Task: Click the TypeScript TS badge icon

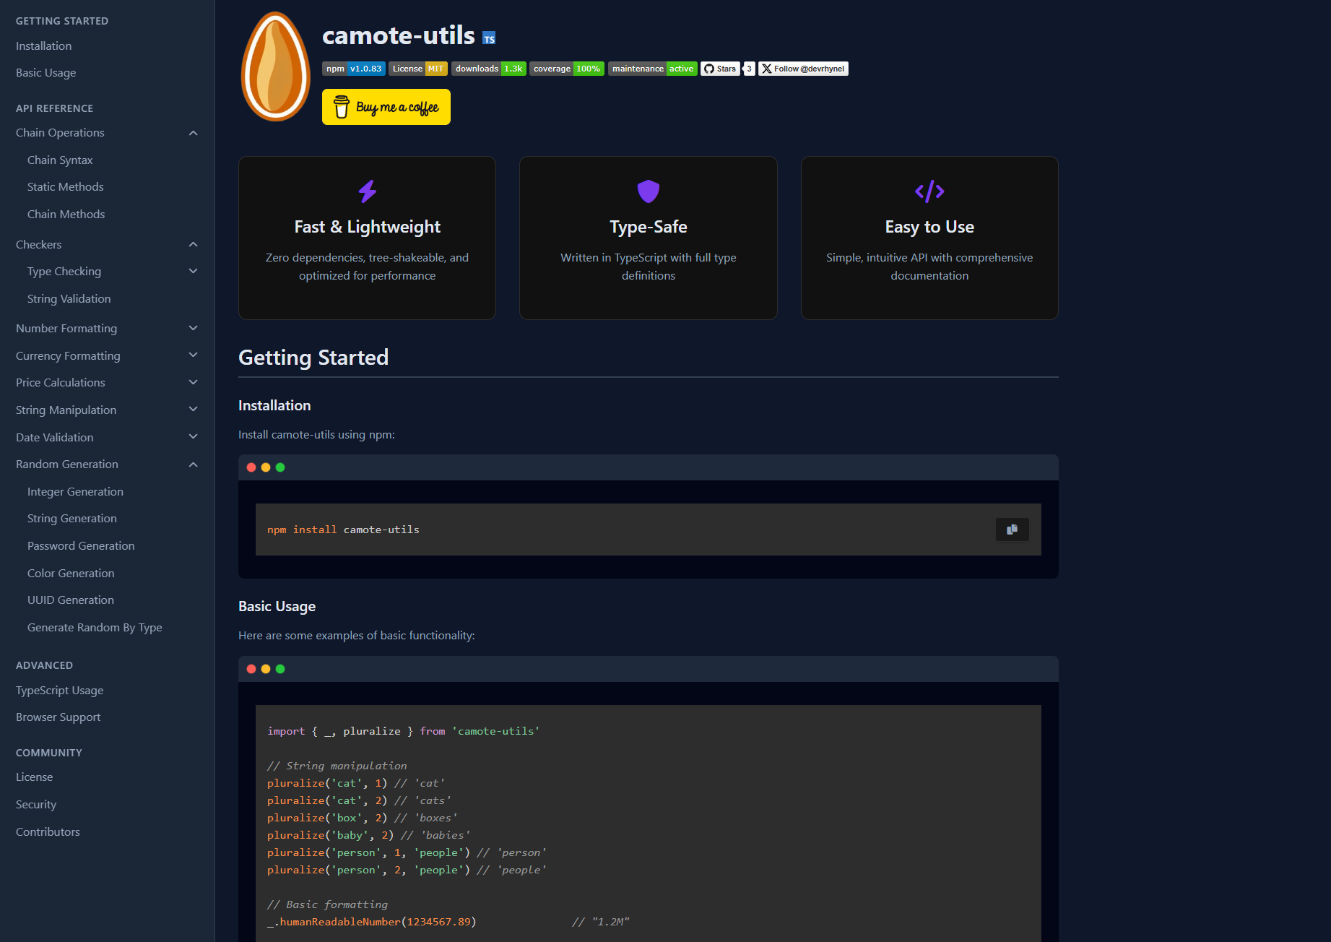Action: [x=489, y=38]
